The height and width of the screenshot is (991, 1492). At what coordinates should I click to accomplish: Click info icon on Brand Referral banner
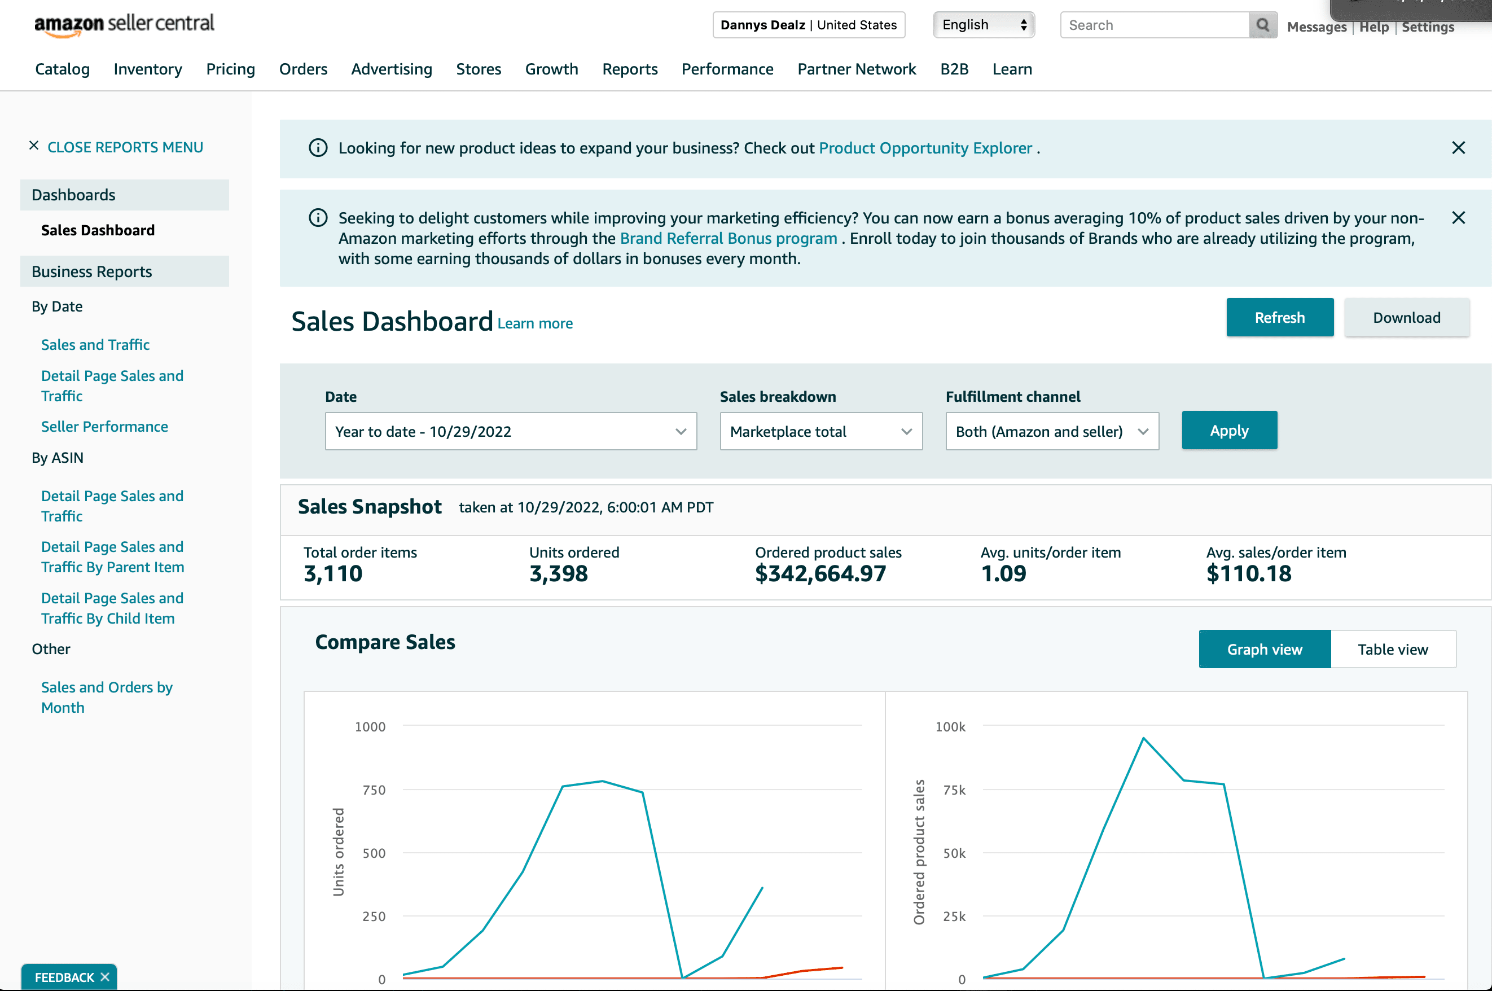point(318,218)
